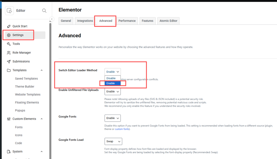Collapse the System section chevron
Viewport: 277px width, 159px height.
(x=42, y=152)
